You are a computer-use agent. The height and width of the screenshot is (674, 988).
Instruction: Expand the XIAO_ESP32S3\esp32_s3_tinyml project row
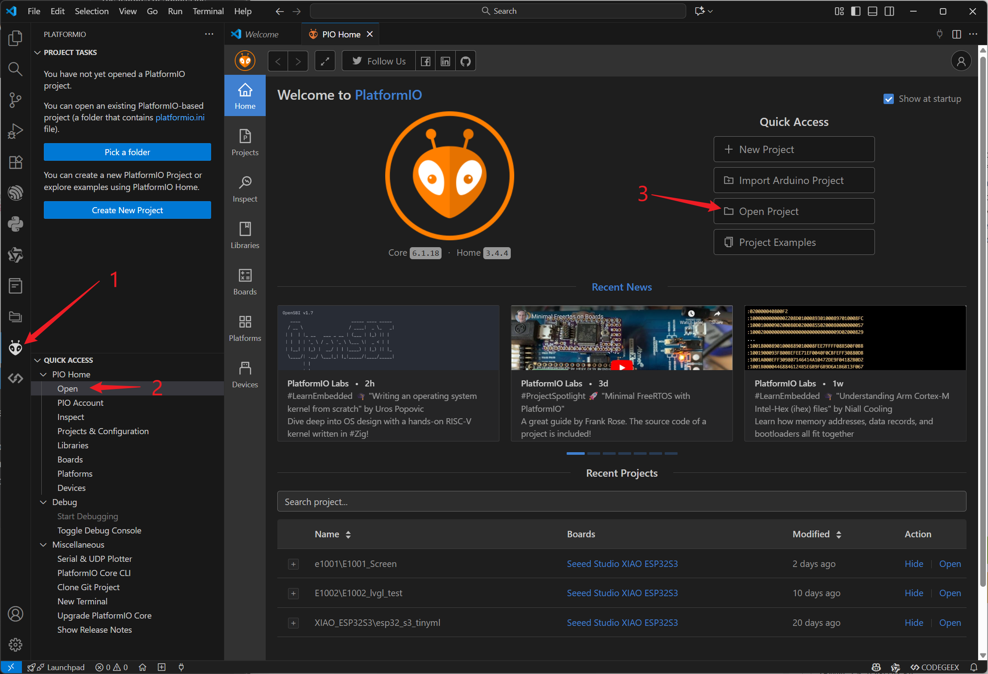pyautogui.click(x=294, y=623)
